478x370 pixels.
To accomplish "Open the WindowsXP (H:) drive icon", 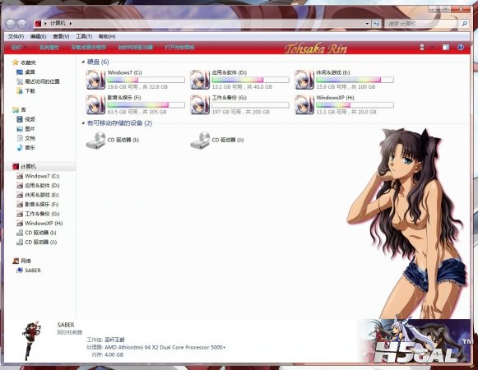I will pos(304,104).
